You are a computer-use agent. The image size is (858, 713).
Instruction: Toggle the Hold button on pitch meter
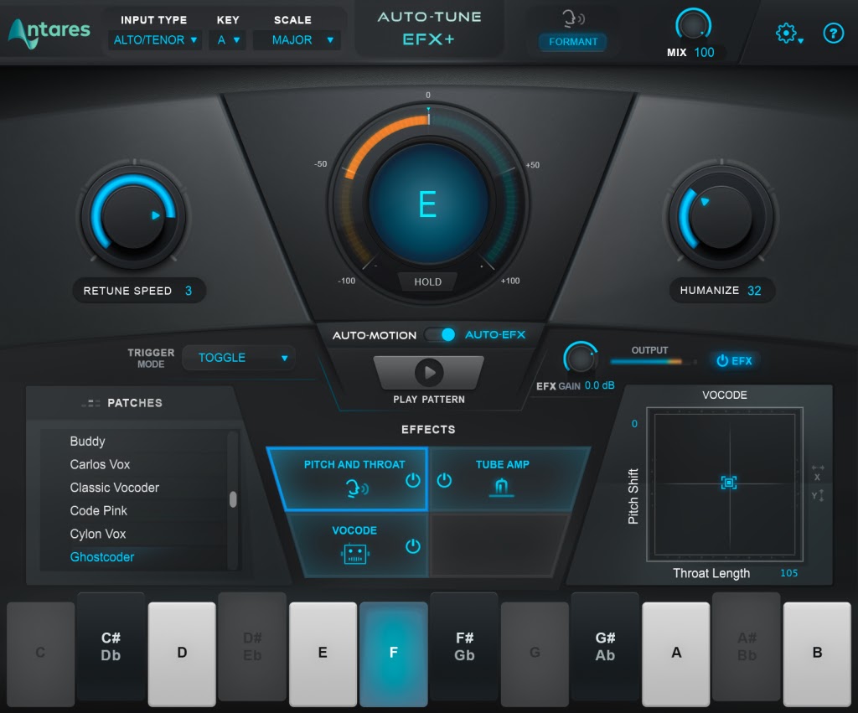(427, 282)
